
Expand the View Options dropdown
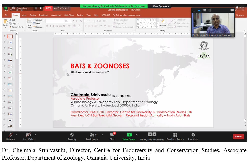click(x=161, y=6)
